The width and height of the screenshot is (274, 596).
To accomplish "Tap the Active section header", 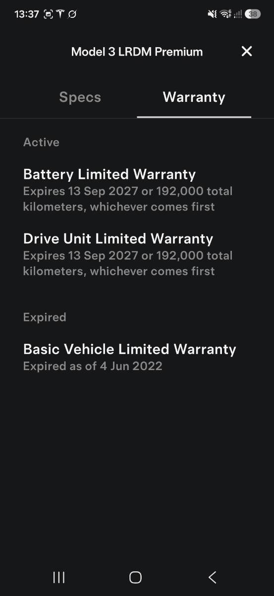I will coord(41,143).
